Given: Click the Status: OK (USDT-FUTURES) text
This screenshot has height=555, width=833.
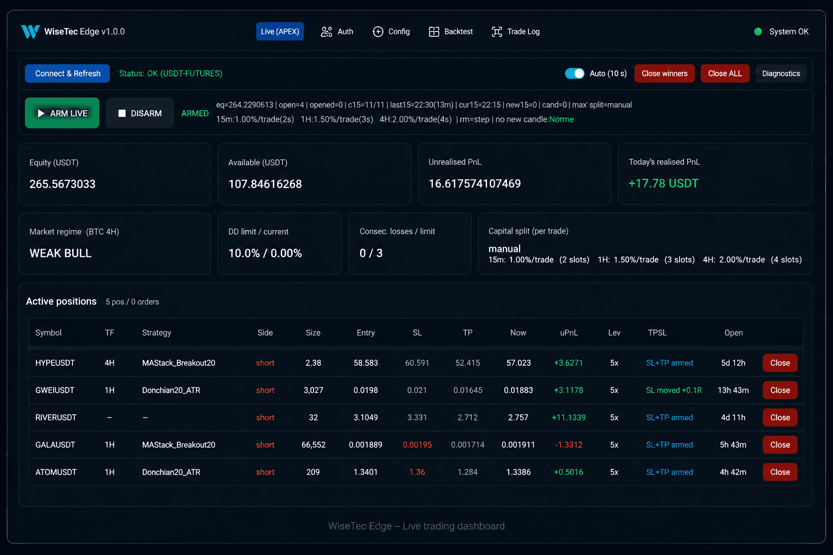Looking at the screenshot, I should tap(171, 73).
